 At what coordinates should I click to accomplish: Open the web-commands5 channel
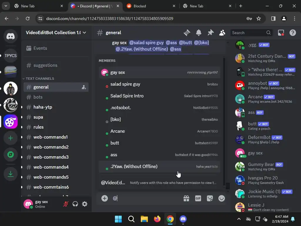(x=56, y=177)
